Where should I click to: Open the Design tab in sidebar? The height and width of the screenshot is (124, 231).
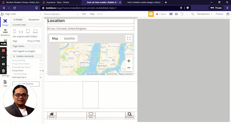tap(5, 22)
